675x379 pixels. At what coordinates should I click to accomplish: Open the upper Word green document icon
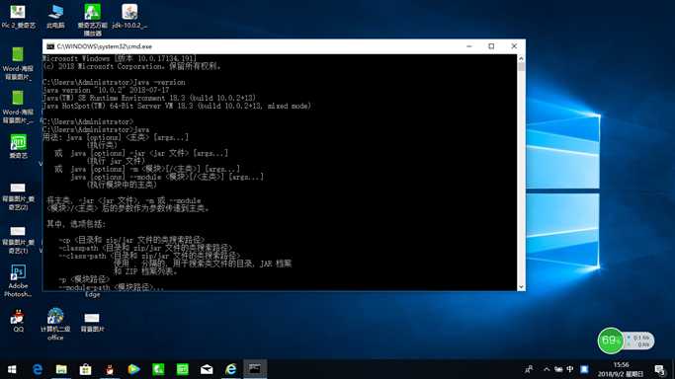(18, 63)
